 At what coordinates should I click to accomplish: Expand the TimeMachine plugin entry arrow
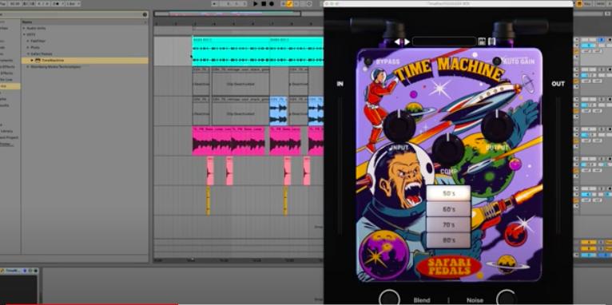pyautogui.click(x=32, y=61)
